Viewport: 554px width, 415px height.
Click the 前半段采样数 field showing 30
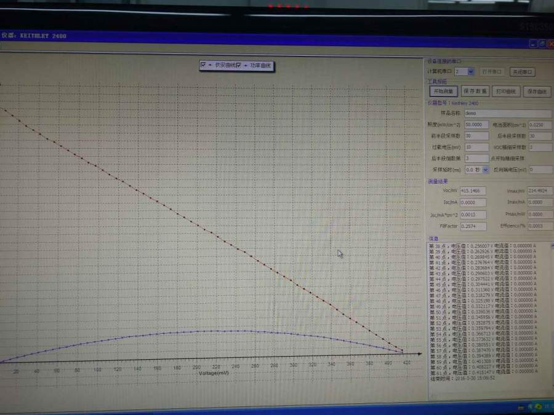click(476, 136)
